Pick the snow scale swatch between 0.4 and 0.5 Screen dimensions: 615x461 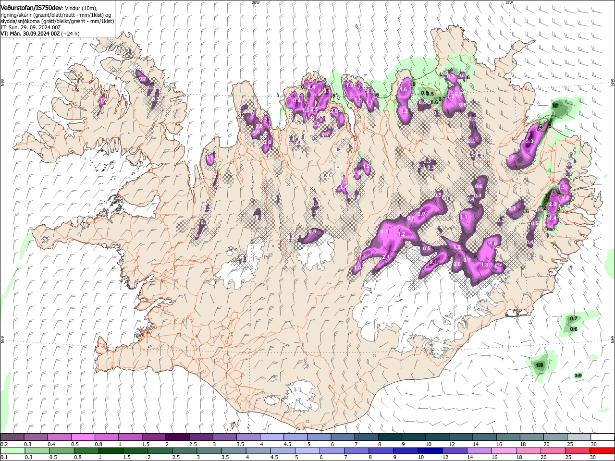(59, 437)
